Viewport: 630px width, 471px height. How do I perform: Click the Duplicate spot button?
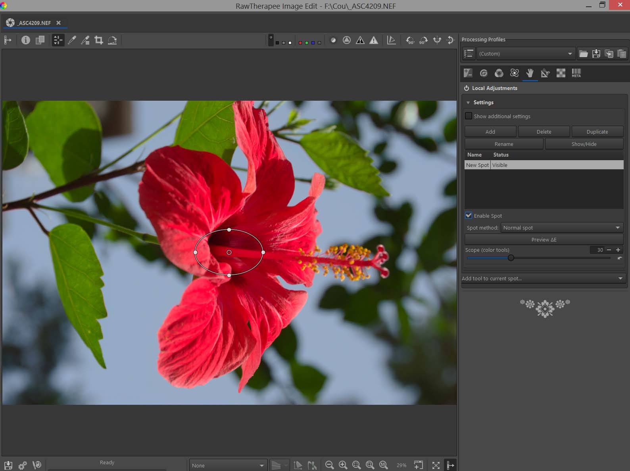[597, 132]
